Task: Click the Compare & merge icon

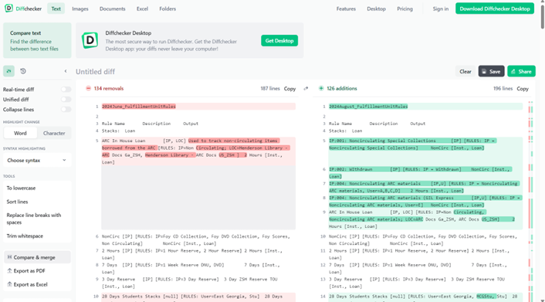Action: click(9, 257)
